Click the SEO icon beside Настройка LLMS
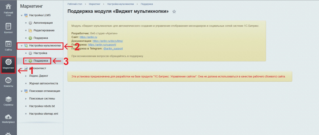This screenshot has width=319, height=135. (x=26, y=15)
